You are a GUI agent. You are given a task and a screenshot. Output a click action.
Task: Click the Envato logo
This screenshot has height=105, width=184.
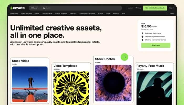pos(17,8)
